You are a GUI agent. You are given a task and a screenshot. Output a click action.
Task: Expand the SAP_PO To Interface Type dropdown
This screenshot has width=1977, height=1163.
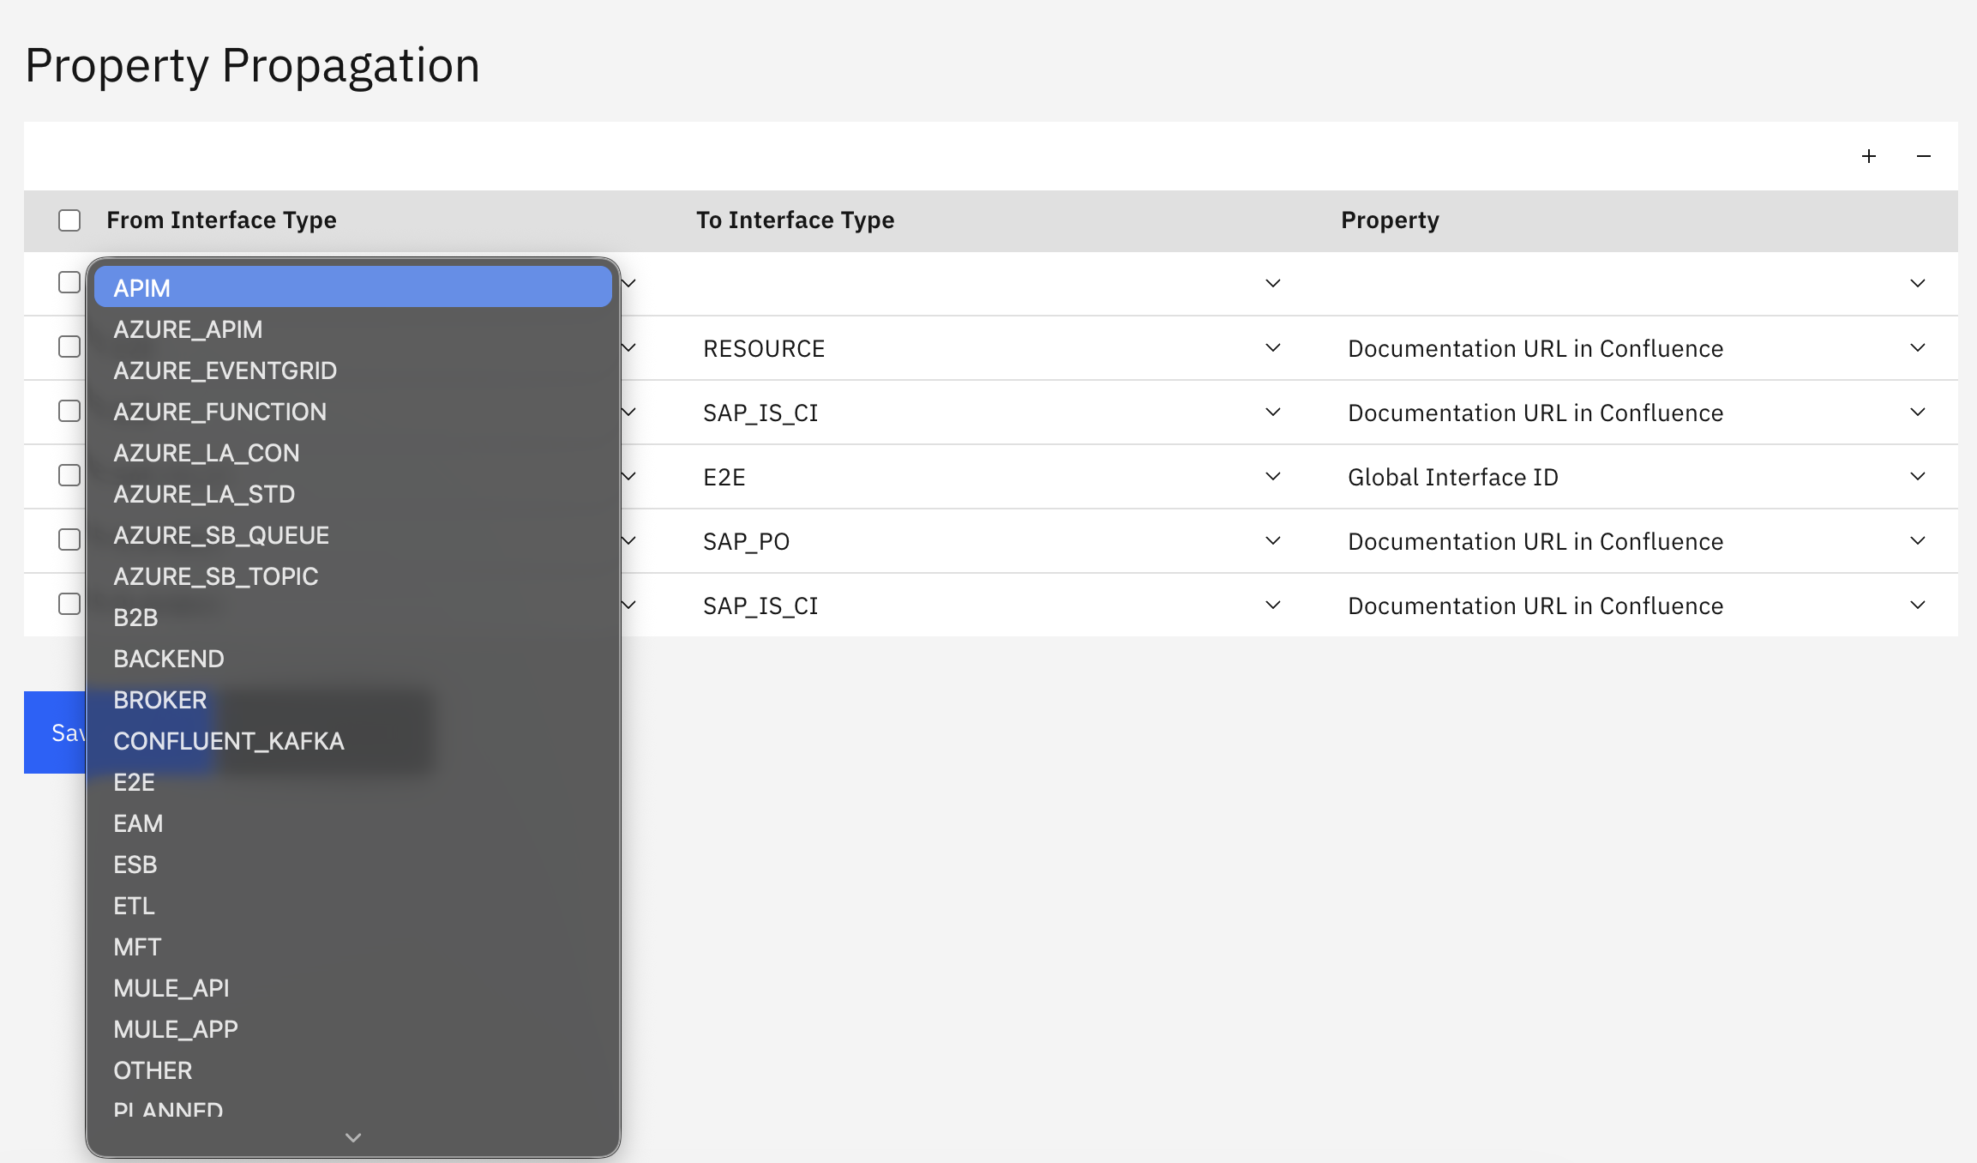tap(991, 540)
